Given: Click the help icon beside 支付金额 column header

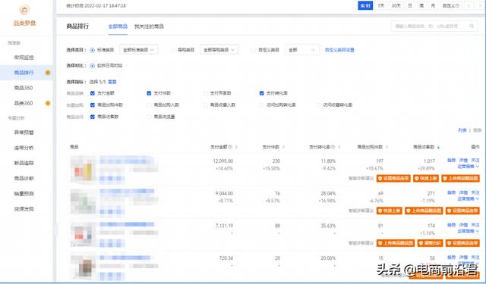Looking at the screenshot, I should pos(230,147).
